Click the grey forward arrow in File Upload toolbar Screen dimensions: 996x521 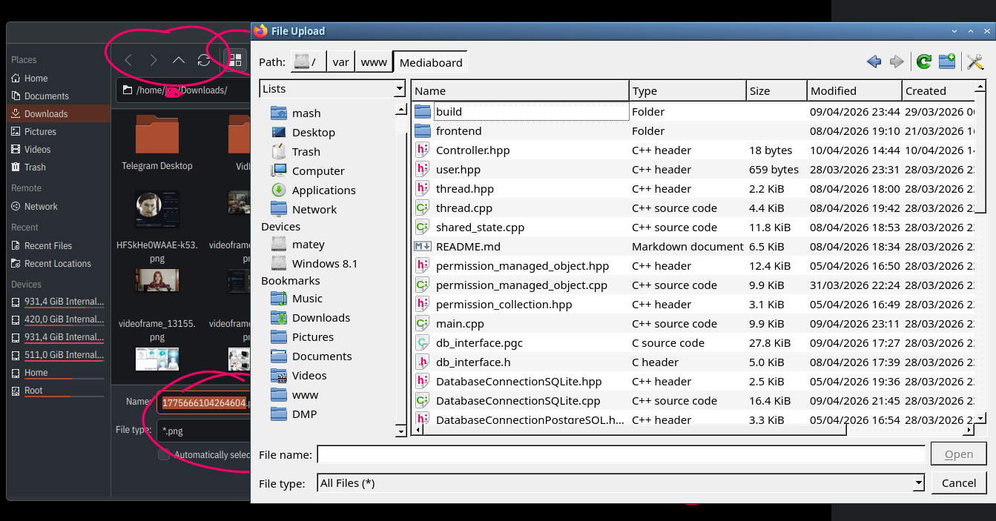tap(897, 62)
